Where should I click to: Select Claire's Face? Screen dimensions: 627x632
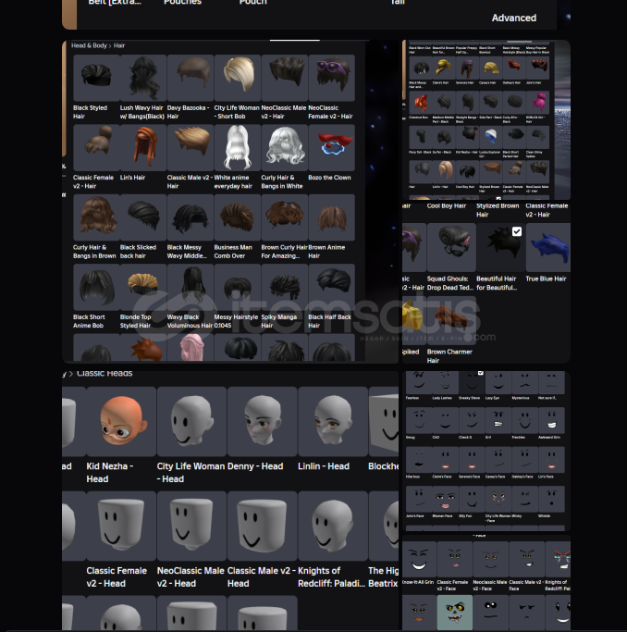tap(446, 460)
